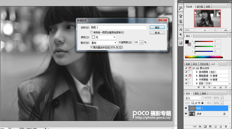
Task: Expand the 木质画框 - 50 像素 action
Action: [x=197, y=79]
